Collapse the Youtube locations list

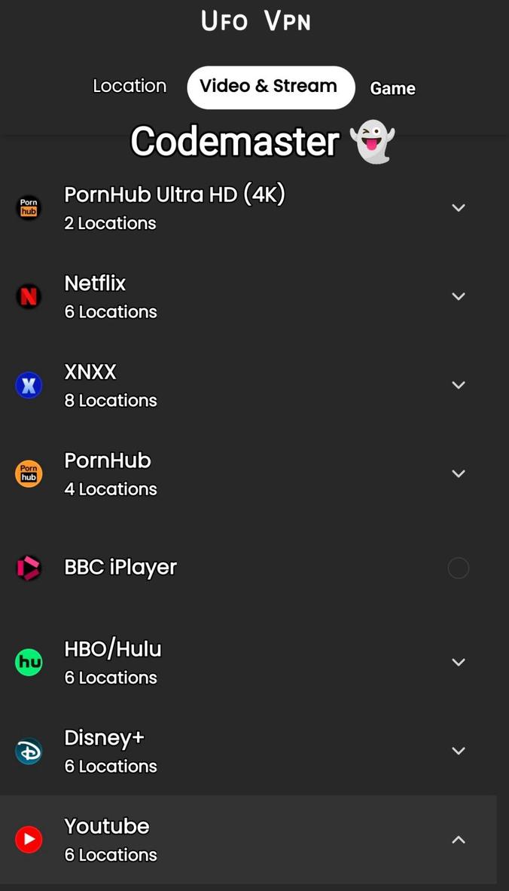[x=459, y=839]
